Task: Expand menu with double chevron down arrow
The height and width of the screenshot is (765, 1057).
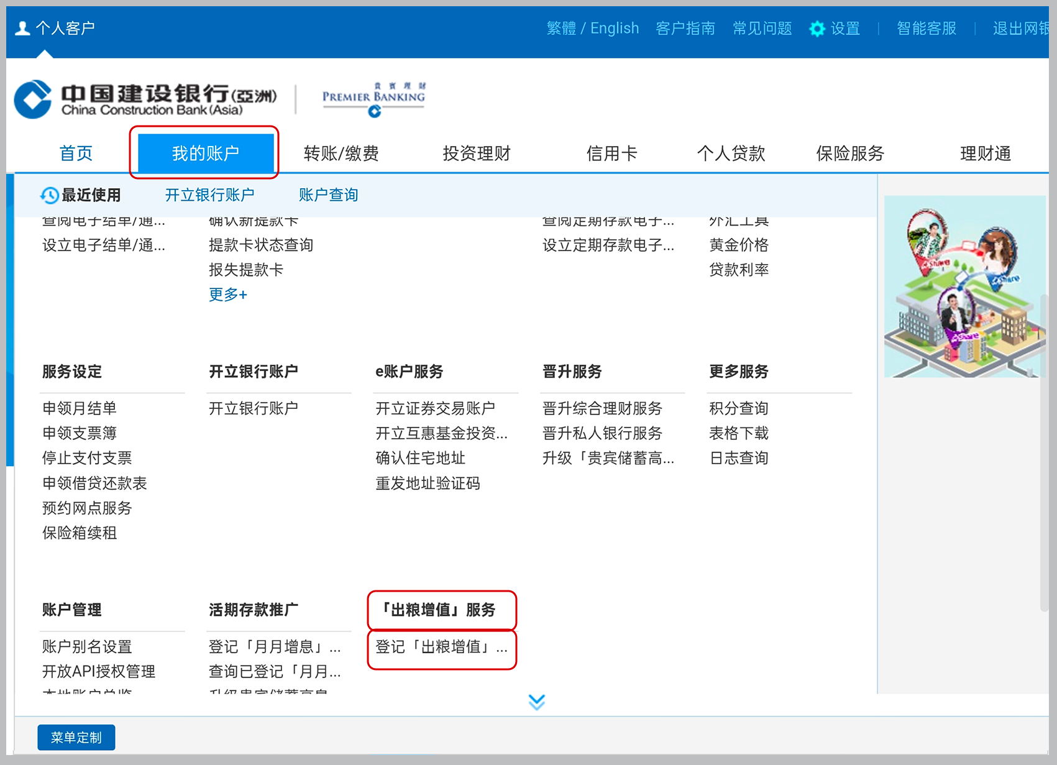Action: click(536, 702)
